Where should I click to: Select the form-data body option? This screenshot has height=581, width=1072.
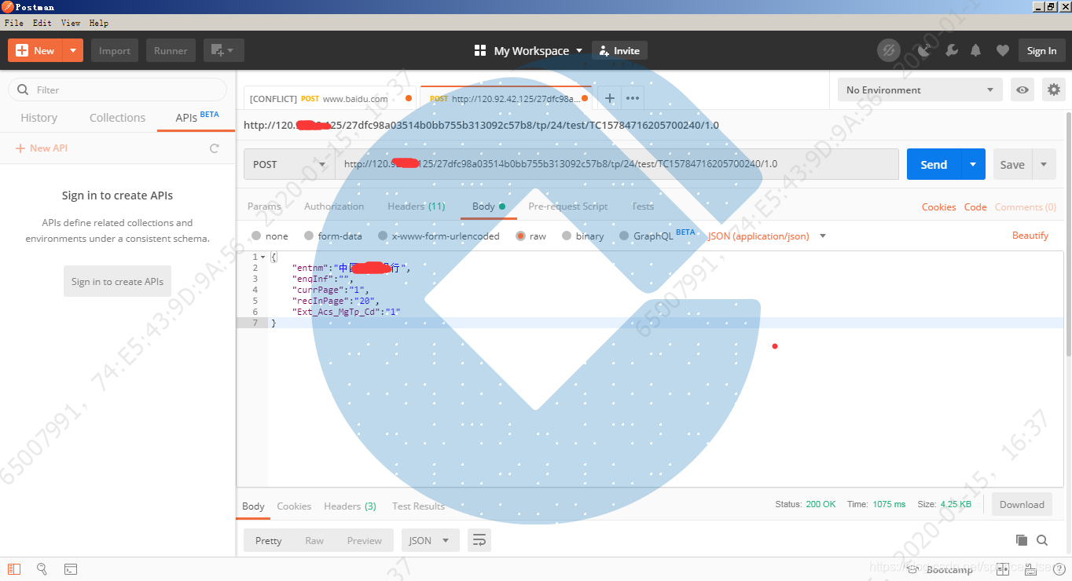point(310,236)
